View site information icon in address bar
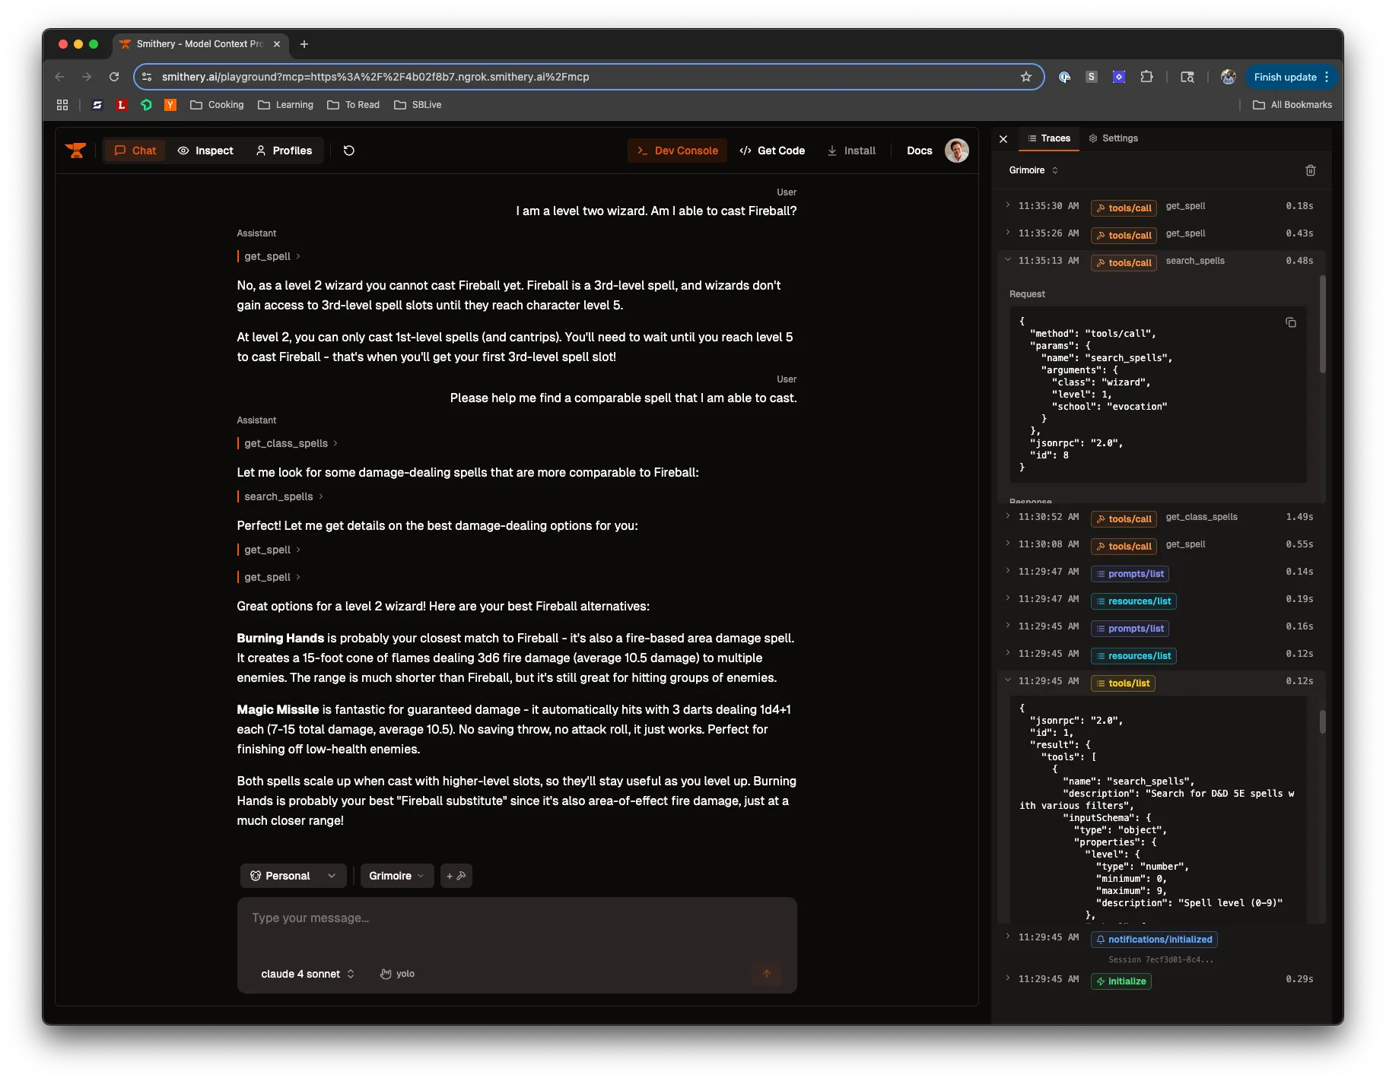The width and height of the screenshot is (1386, 1081). [x=147, y=77]
